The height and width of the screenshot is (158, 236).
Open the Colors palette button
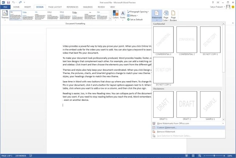coord(115,15)
